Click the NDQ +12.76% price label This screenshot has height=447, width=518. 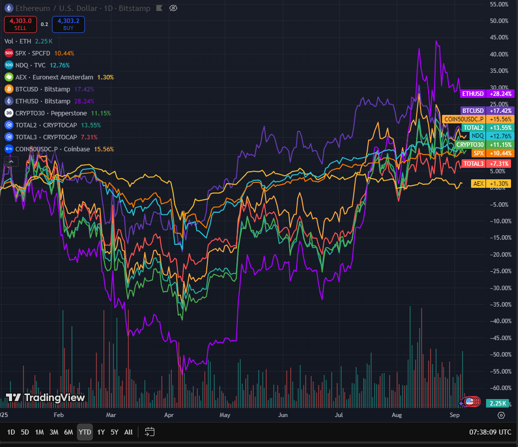[x=492, y=136]
